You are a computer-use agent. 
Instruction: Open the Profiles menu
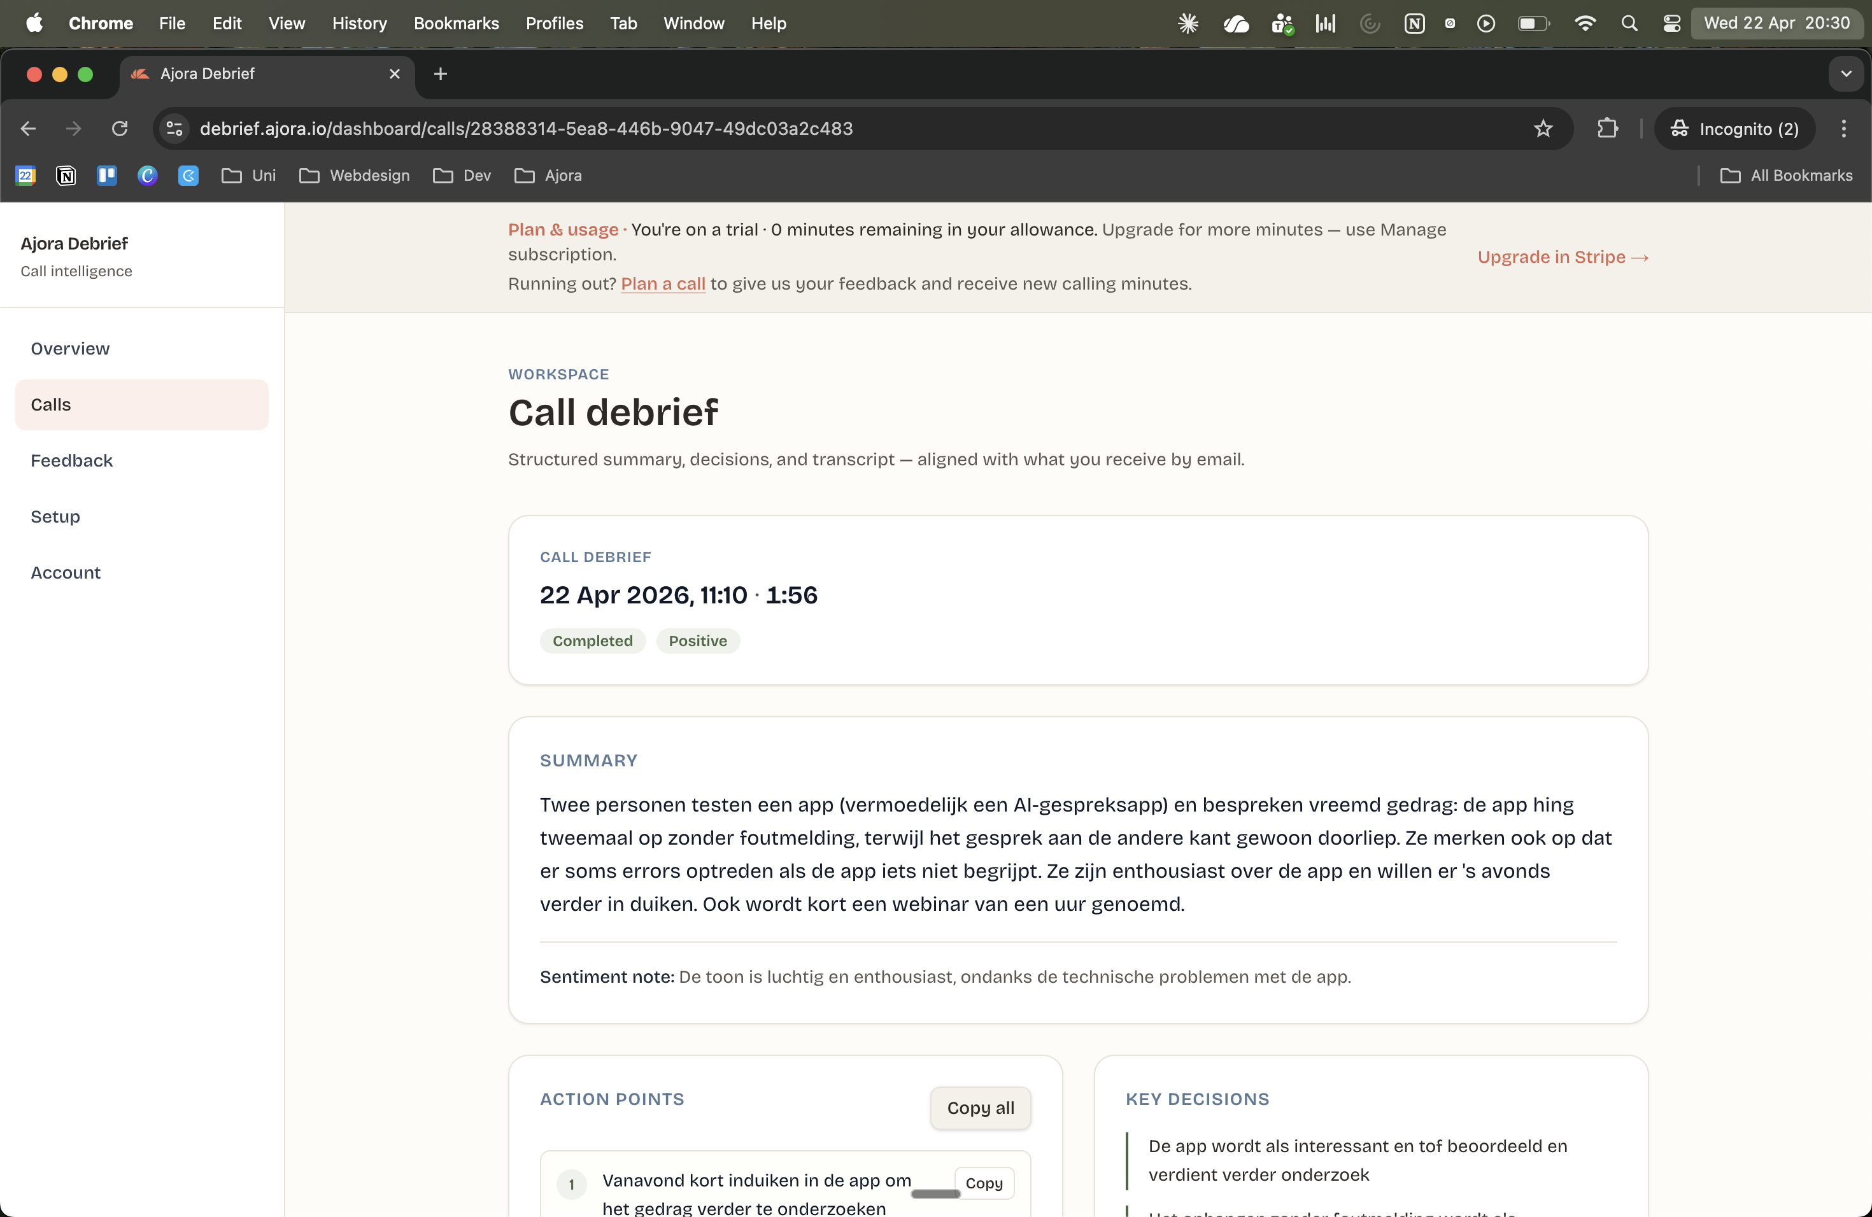coord(555,24)
